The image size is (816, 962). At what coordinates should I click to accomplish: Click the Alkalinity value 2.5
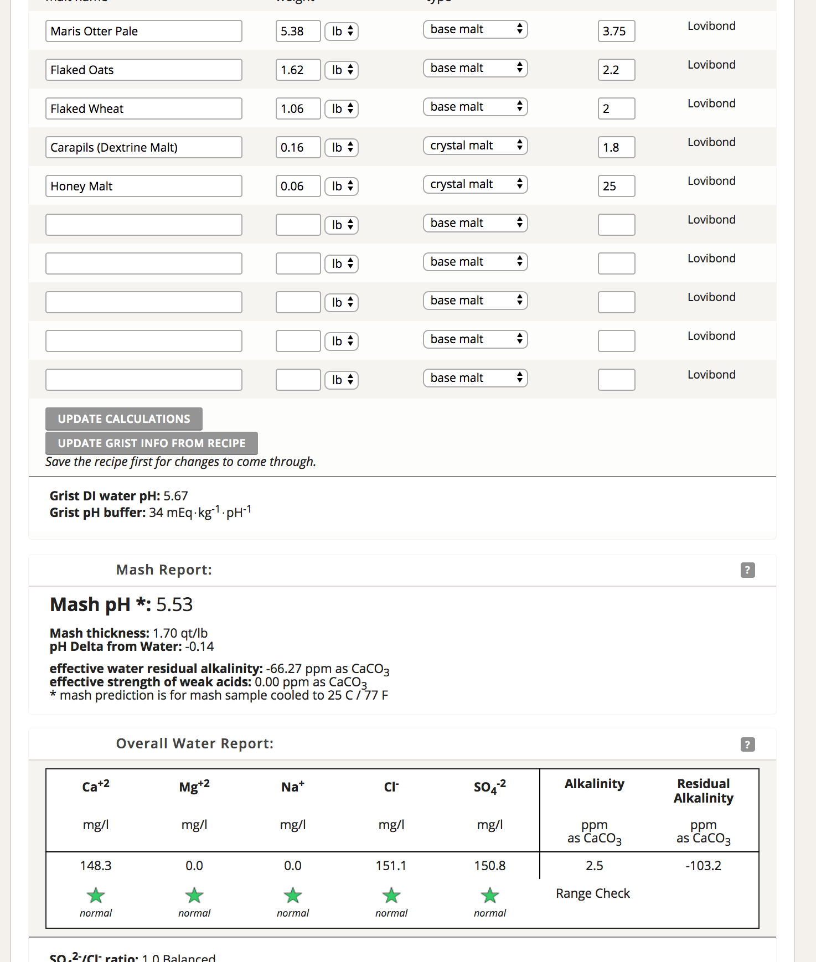[x=595, y=866]
